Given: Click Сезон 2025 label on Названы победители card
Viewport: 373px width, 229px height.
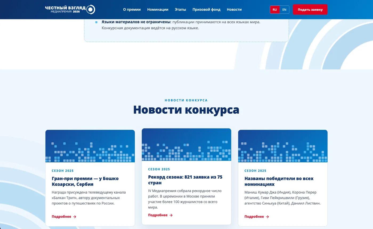Looking at the screenshot, I should [x=256, y=171].
